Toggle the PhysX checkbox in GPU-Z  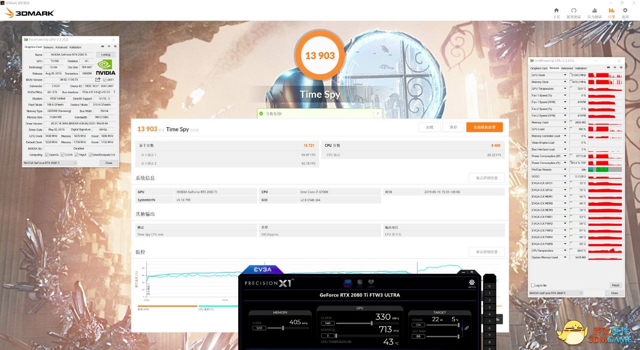[77, 155]
